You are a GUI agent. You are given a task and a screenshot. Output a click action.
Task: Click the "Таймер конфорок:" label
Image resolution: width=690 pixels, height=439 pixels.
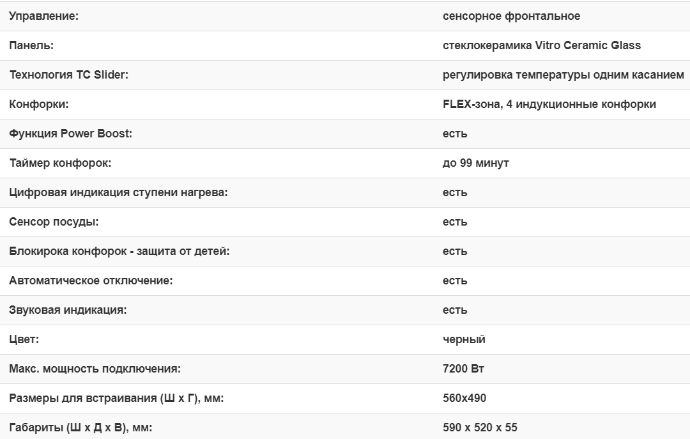60,163
